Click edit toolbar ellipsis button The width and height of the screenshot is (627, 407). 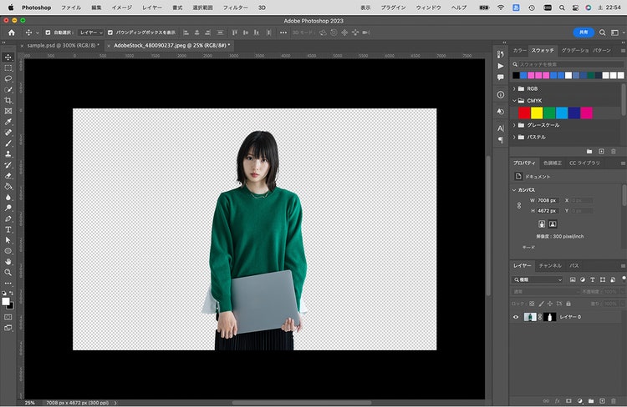pos(8,284)
